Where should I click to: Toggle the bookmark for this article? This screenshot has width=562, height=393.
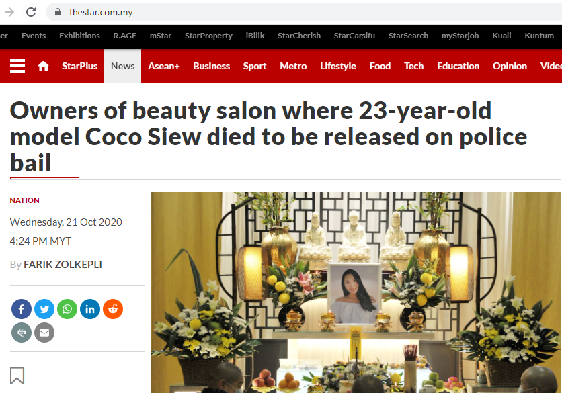(17, 376)
